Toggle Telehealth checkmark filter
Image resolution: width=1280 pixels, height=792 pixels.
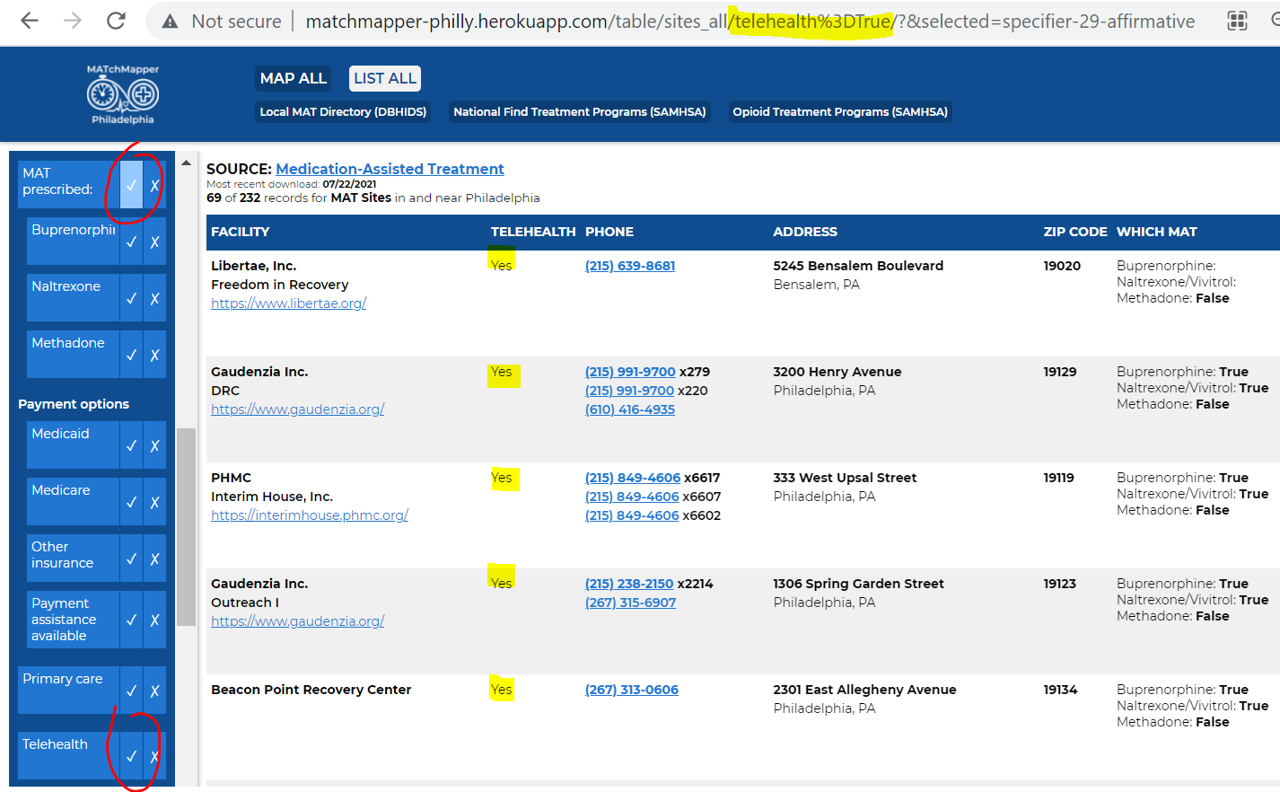pos(131,756)
